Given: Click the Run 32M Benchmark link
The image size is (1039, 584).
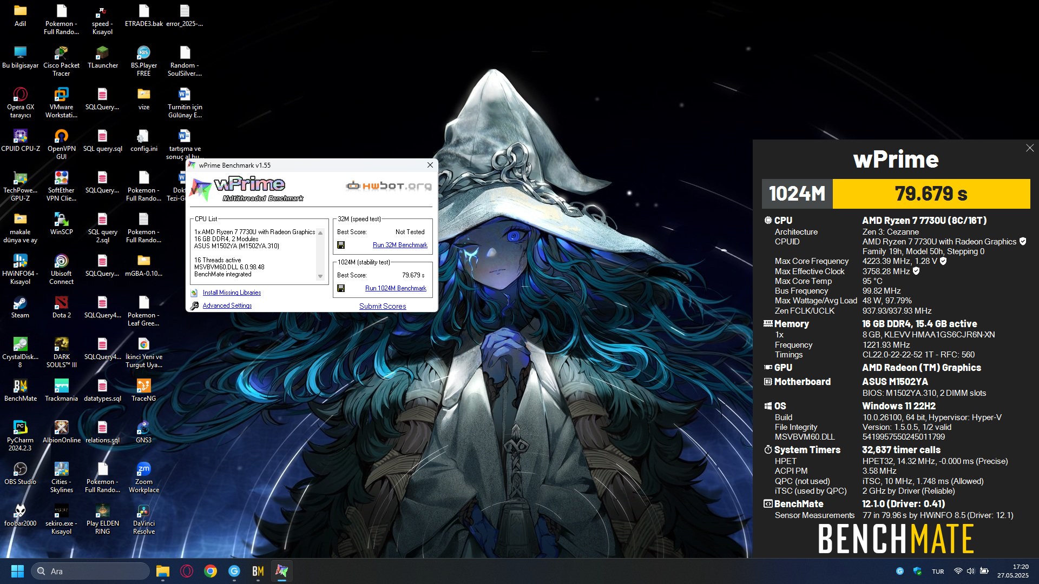Looking at the screenshot, I should tap(400, 245).
